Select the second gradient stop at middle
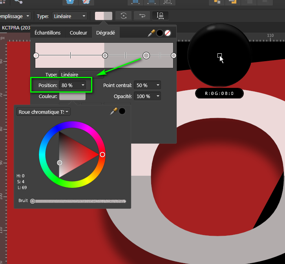 (x=105, y=56)
